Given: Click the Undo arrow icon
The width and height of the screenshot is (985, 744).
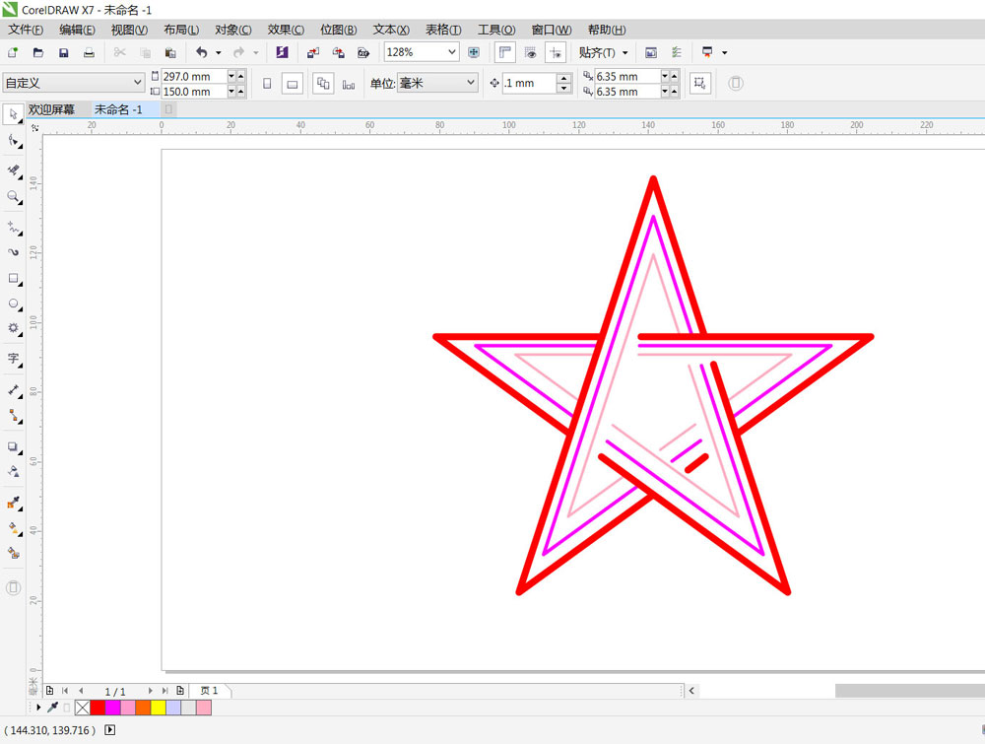Looking at the screenshot, I should click(202, 52).
